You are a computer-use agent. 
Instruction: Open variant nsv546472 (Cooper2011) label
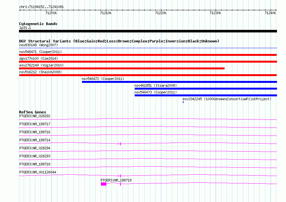pyautogui.click(x=103, y=79)
